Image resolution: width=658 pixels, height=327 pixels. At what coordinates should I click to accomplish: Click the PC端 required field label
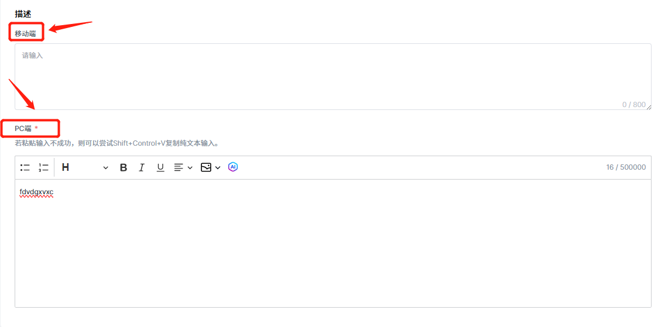[x=23, y=128]
